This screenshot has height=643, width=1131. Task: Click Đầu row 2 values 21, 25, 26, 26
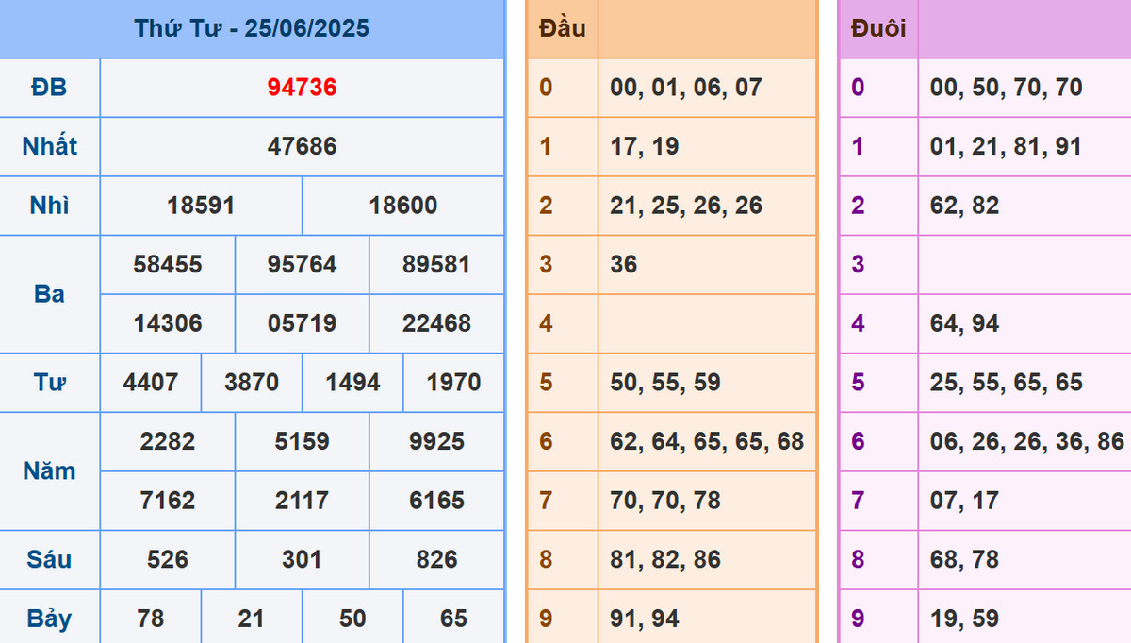(x=686, y=206)
